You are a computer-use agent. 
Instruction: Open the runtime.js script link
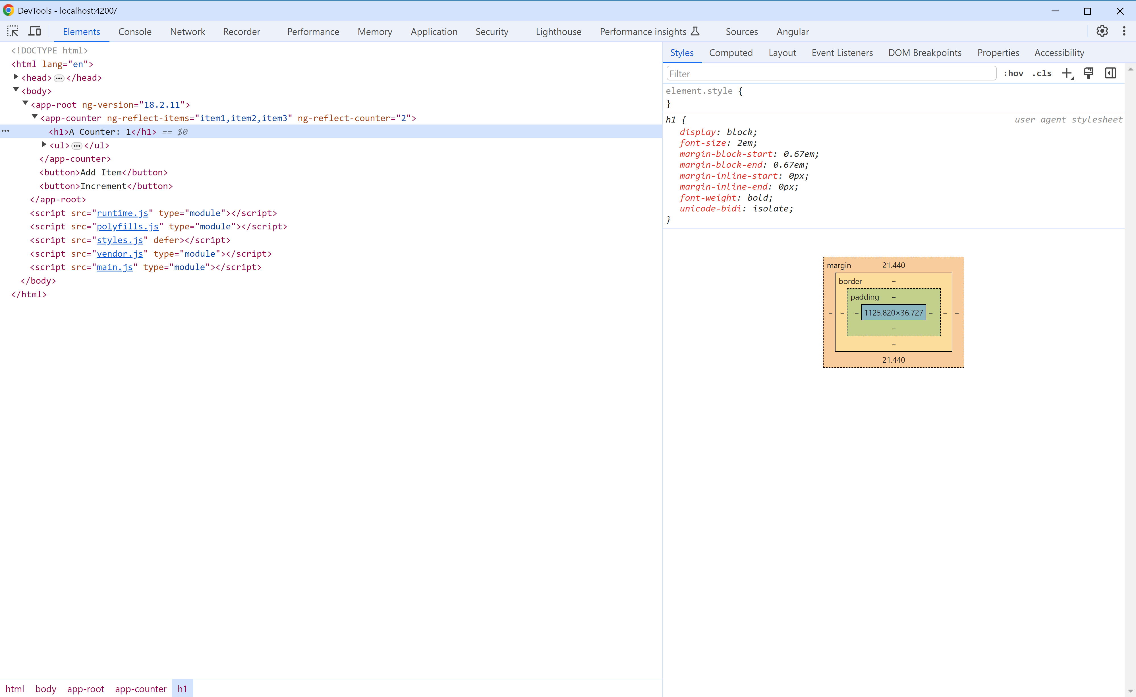coord(122,213)
